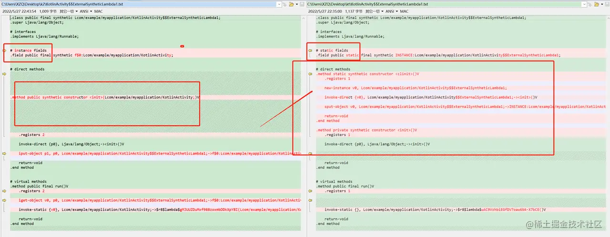Viewport: 610px width, 237px height.
Task: Click right gutter arrow below invoke-direct p0 line
Action: tap(310, 154)
